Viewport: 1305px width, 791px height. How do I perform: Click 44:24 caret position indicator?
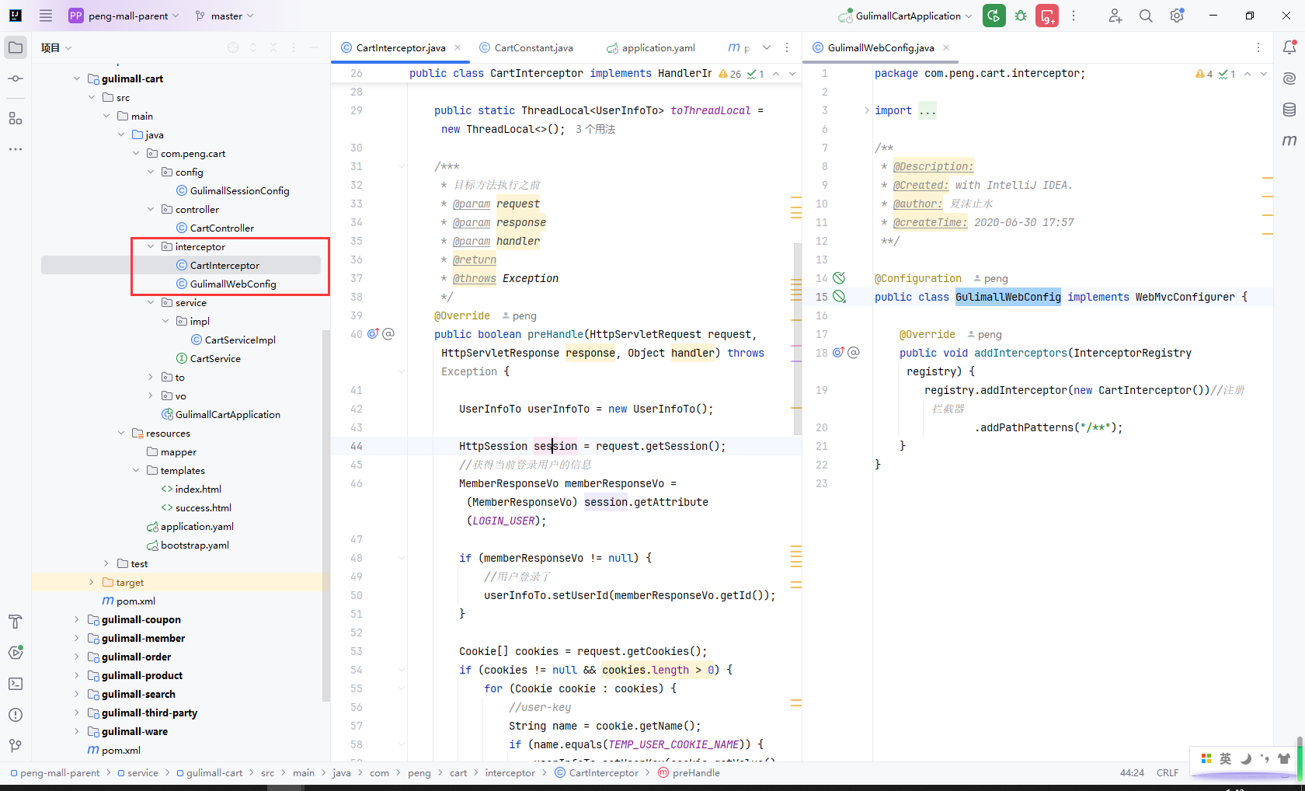(1132, 772)
